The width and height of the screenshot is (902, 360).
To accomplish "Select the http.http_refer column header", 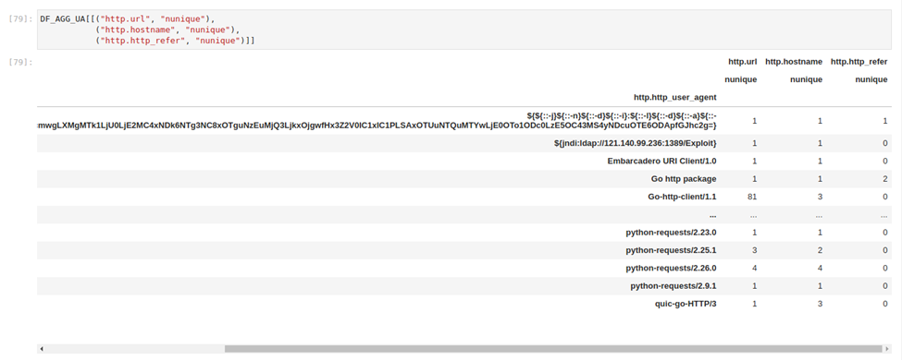I will coord(859,62).
